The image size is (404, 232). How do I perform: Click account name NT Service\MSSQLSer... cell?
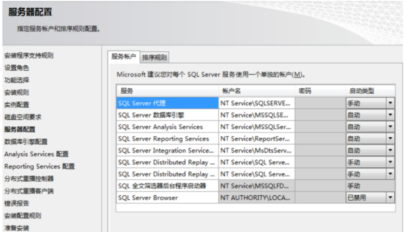[x=256, y=127]
